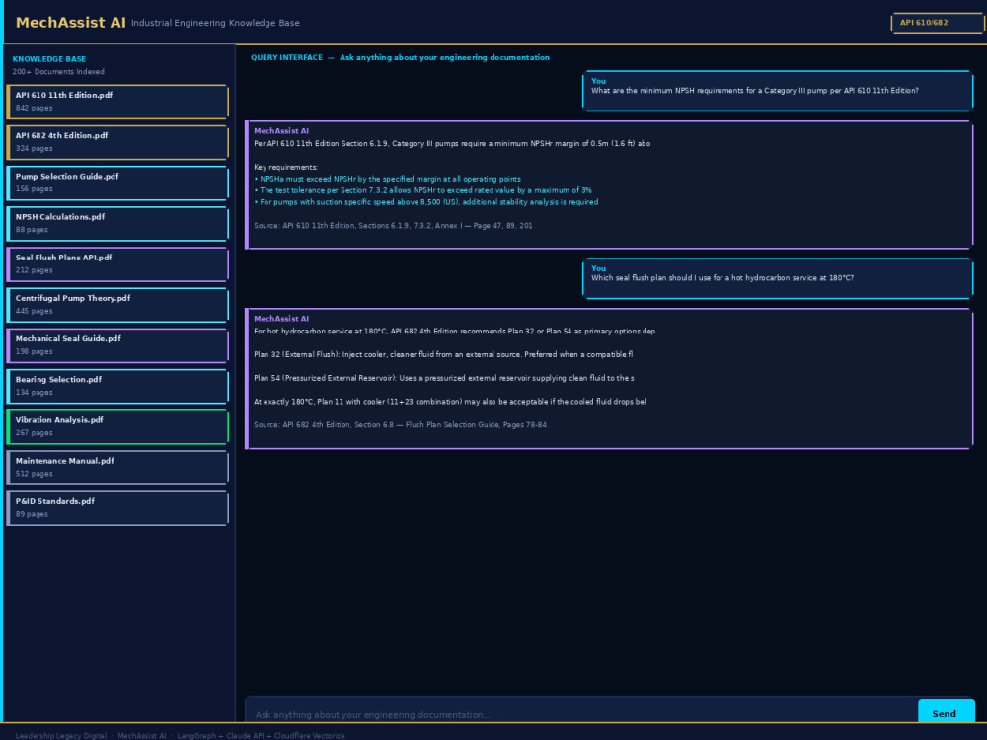The height and width of the screenshot is (740, 987).
Task: Open Mechanical Seal Guide.pdf
Action: click(x=117, y=345)
